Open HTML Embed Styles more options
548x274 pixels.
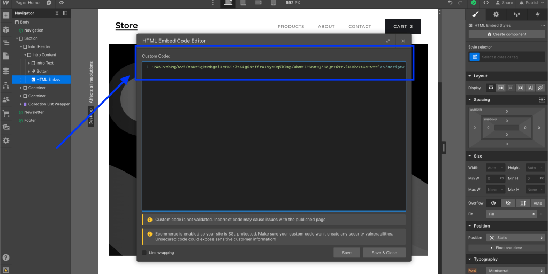pos(543,25)
